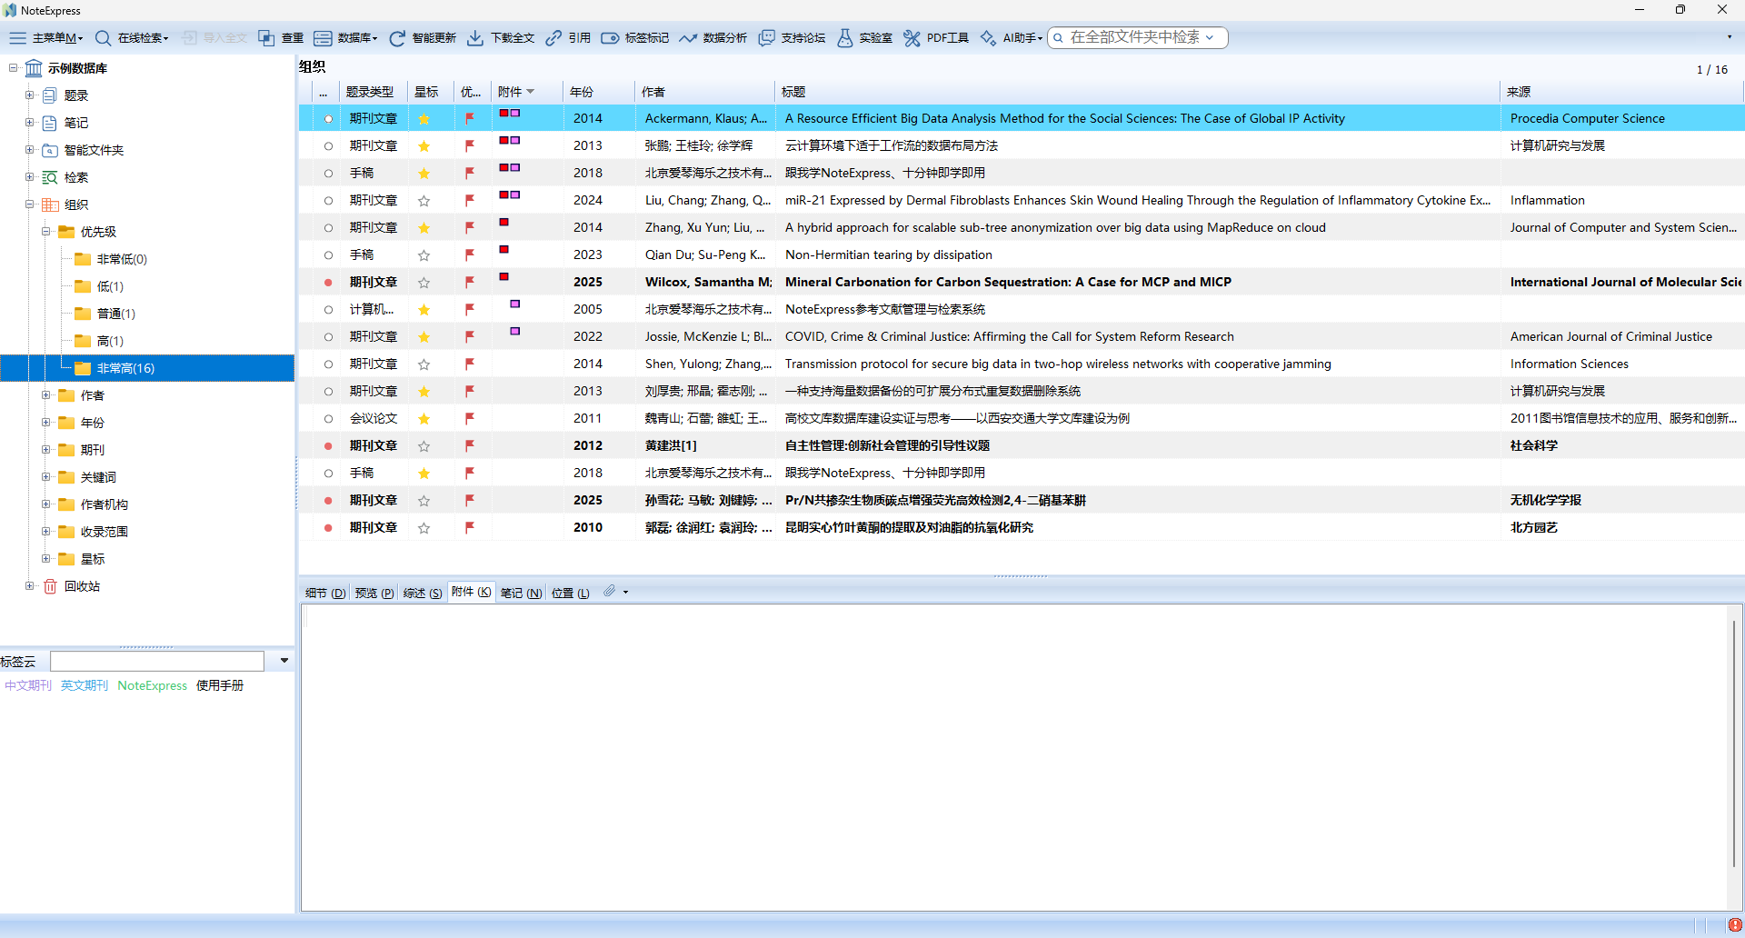
Task: Click the NoteExpress tag link
Action: pos(153,685)
